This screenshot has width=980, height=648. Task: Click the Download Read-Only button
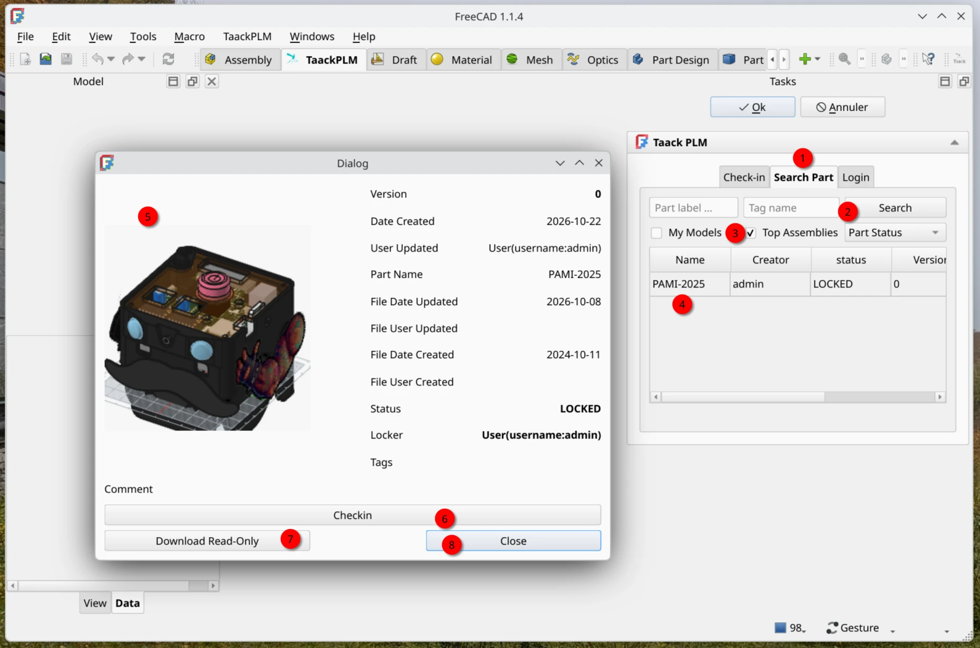[x=207, y=541]
